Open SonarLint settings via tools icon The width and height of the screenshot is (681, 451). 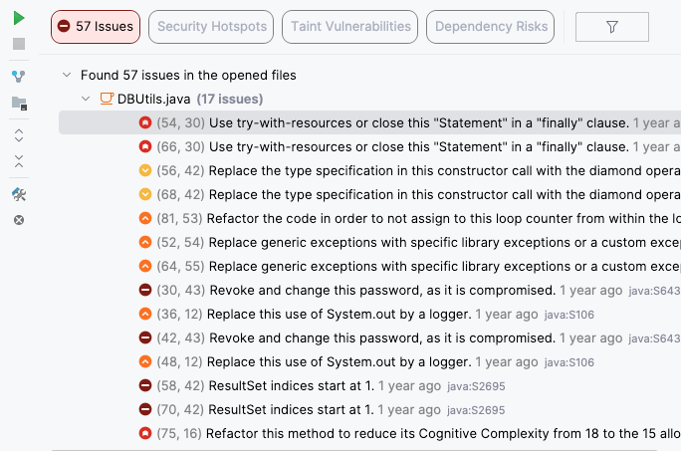[x=19, y=194]
